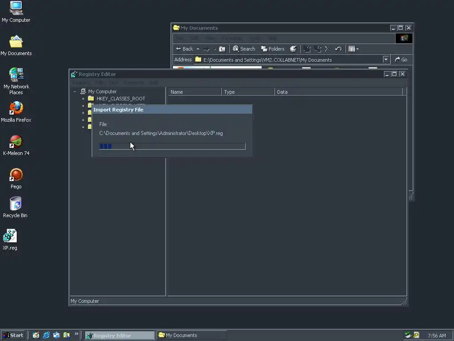Image resolution: width=454 pixels, height=341 pixels.
Task: Click the History clock icon in My Documents
Action: 294,49
